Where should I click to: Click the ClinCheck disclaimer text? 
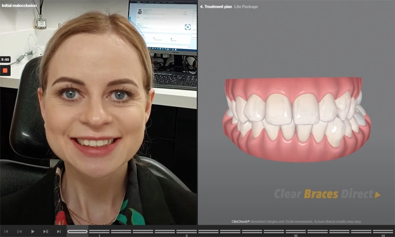(296, 221)
